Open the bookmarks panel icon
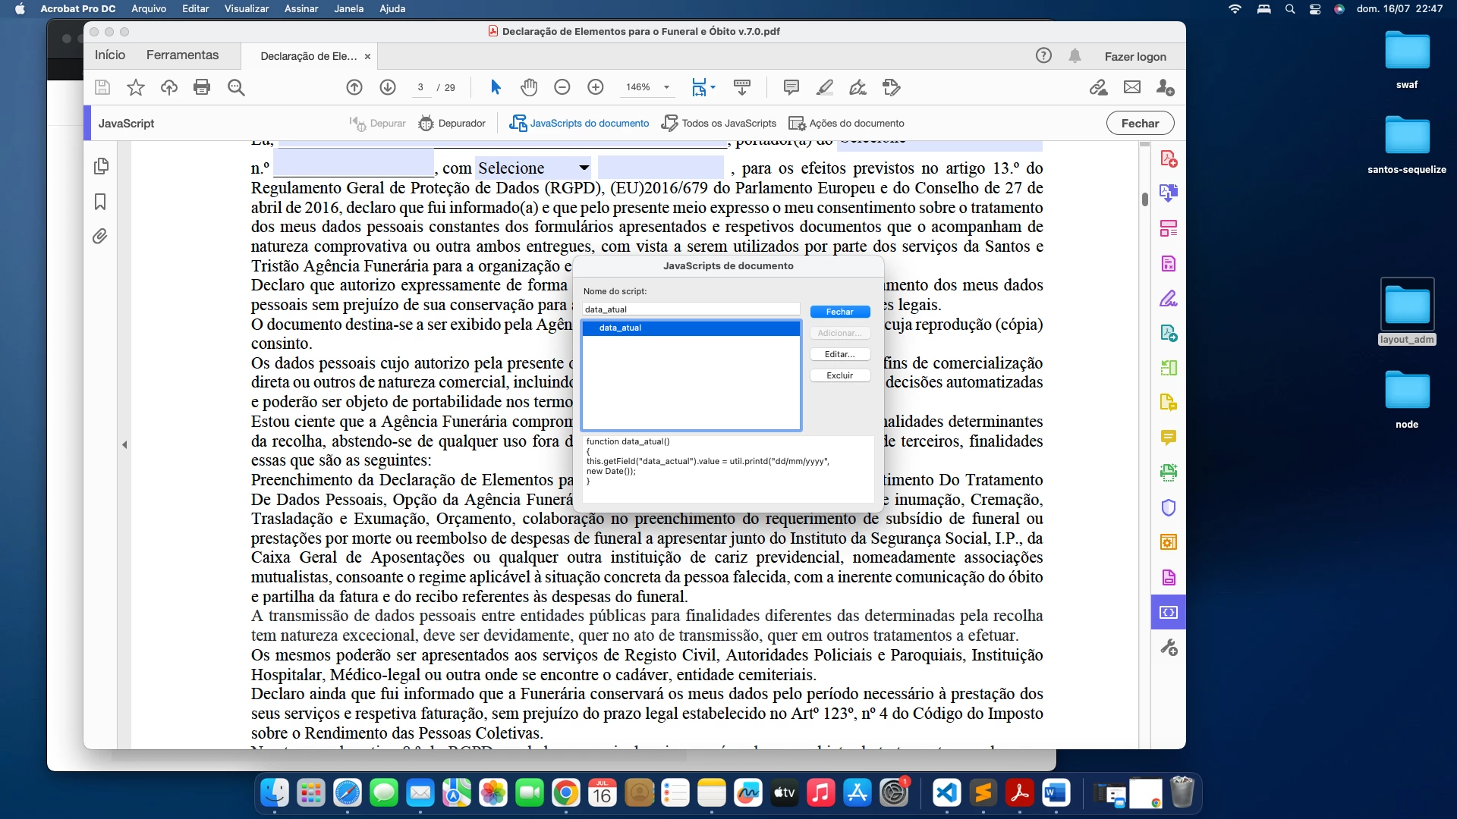Image resolution: width=1457 pixels, height=819 pixels. (x=100, y=202)
